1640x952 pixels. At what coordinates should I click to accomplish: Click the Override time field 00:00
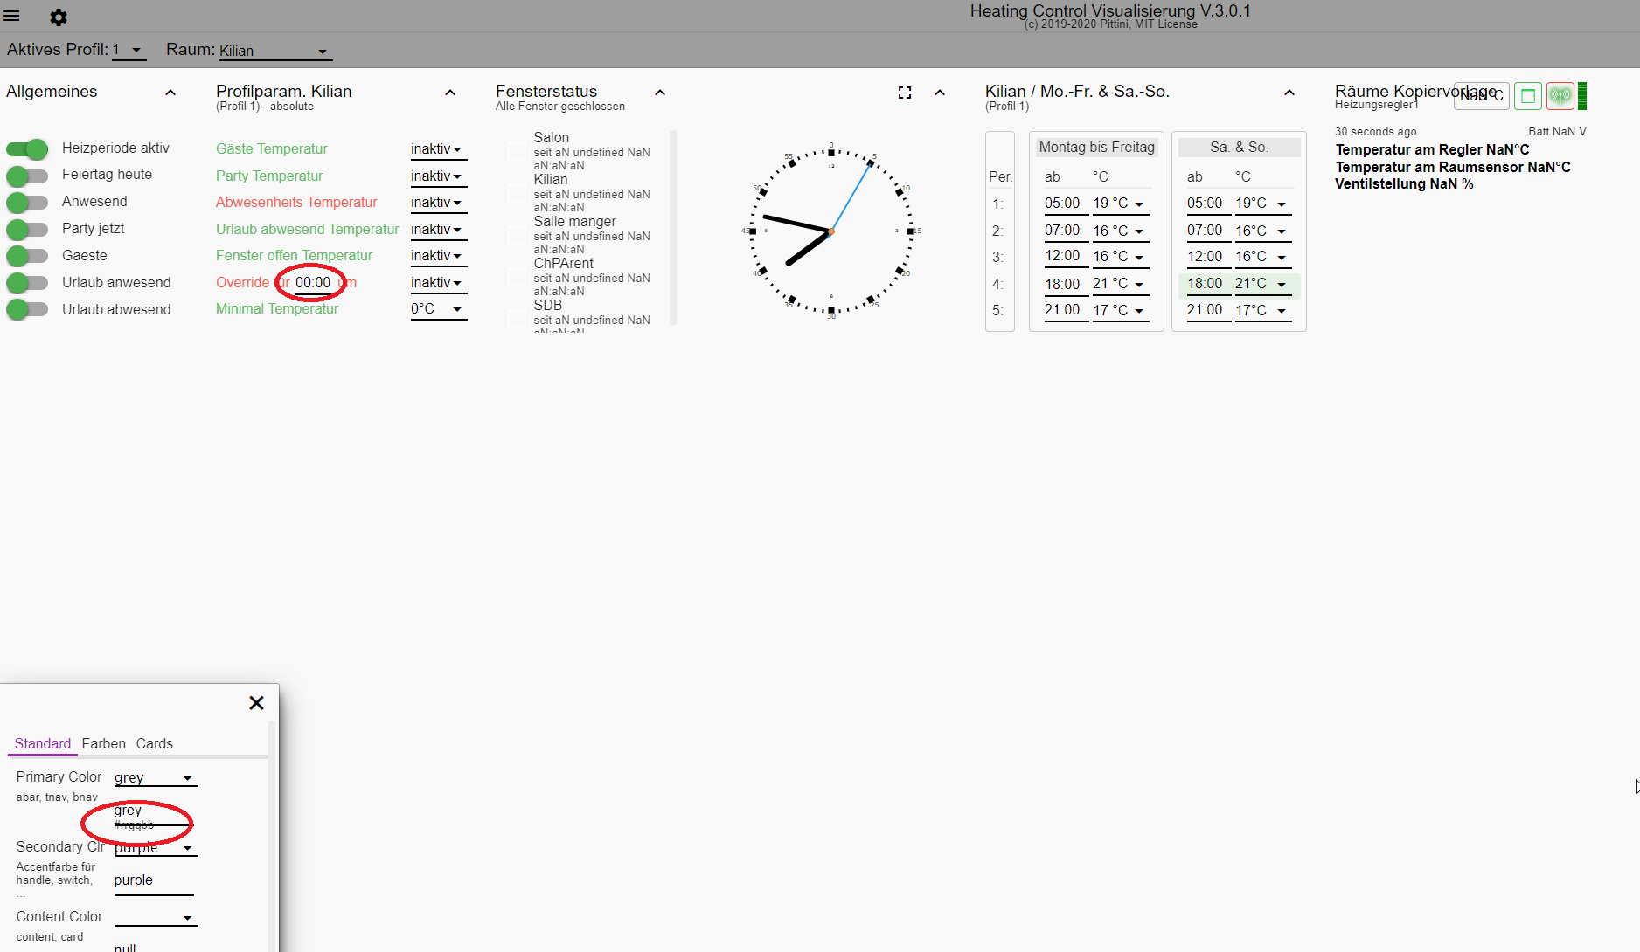click(312, 283)
